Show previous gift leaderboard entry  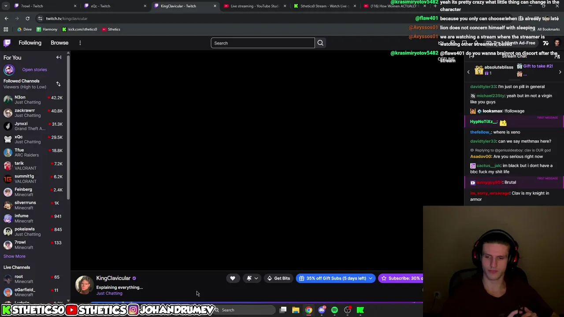click(468, 72)
